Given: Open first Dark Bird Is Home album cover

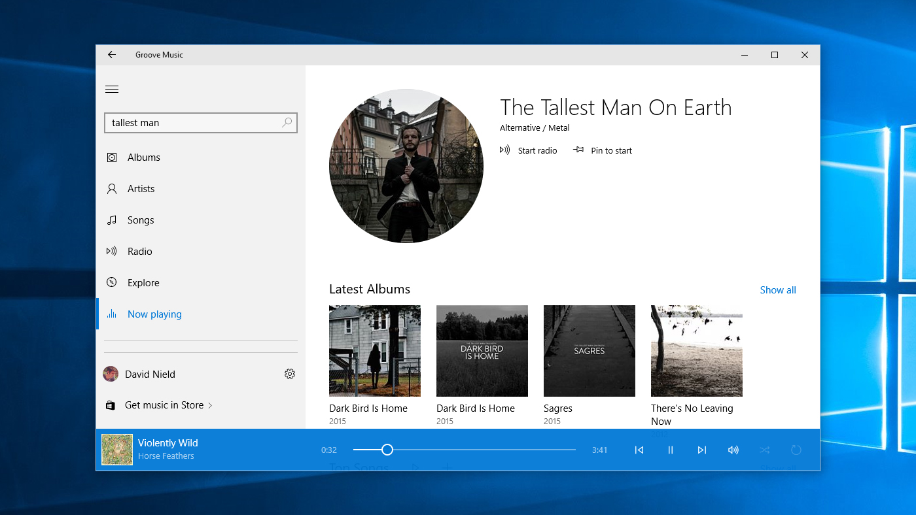Looking at the screenshot, I should click(x=375, y=351).
